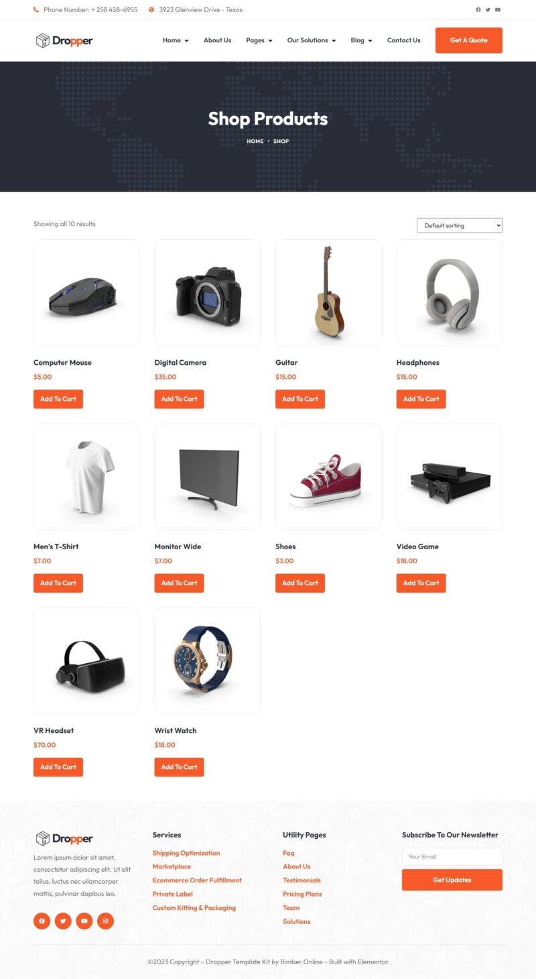Open the Facebook icon in the top bar
The image size is (536, 979).
tap(478, 10)
